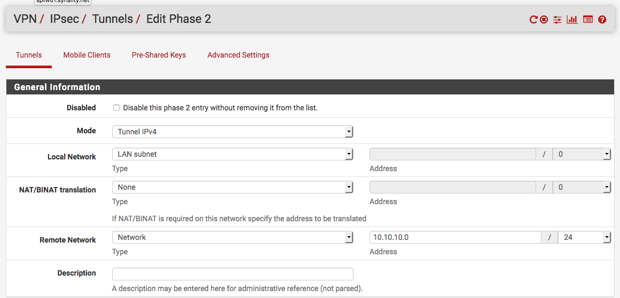This screenshot has width=620, height=298.
Task: Expand Local Network type dropdown (LAN subnet)
Action: pyautogui.click(x=232, y=154)
